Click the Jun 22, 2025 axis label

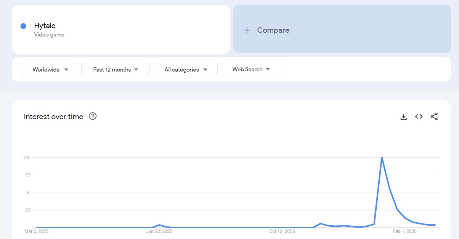tap(159, 231)
